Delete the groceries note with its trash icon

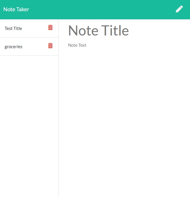(x=50, y=46)
